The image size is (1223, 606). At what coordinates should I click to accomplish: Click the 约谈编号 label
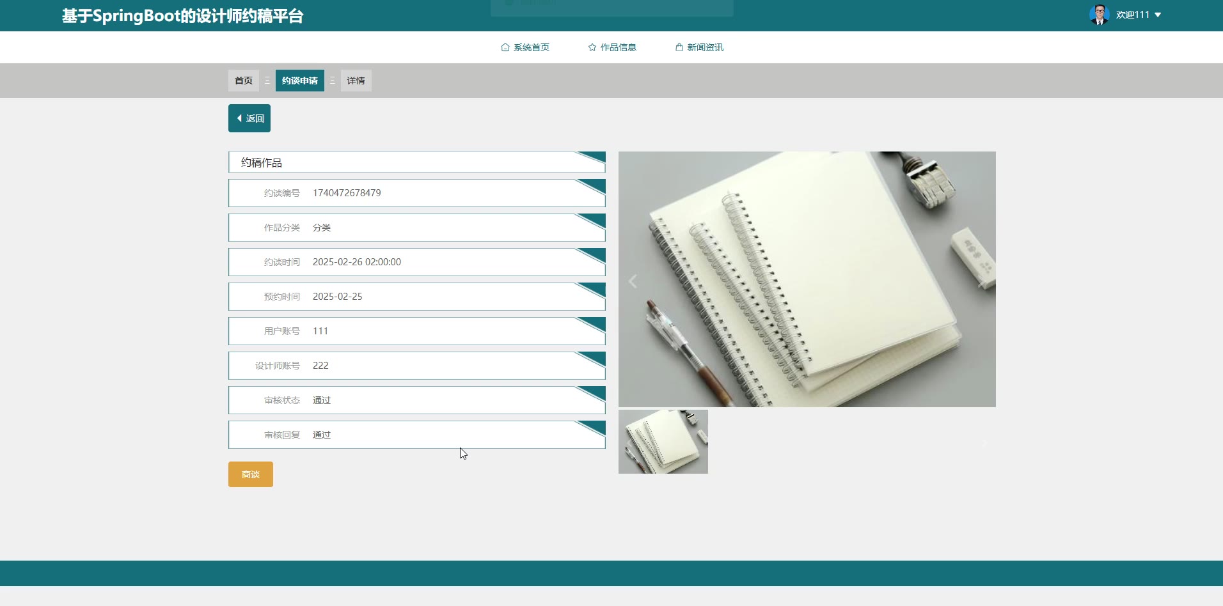pos(282,193)
